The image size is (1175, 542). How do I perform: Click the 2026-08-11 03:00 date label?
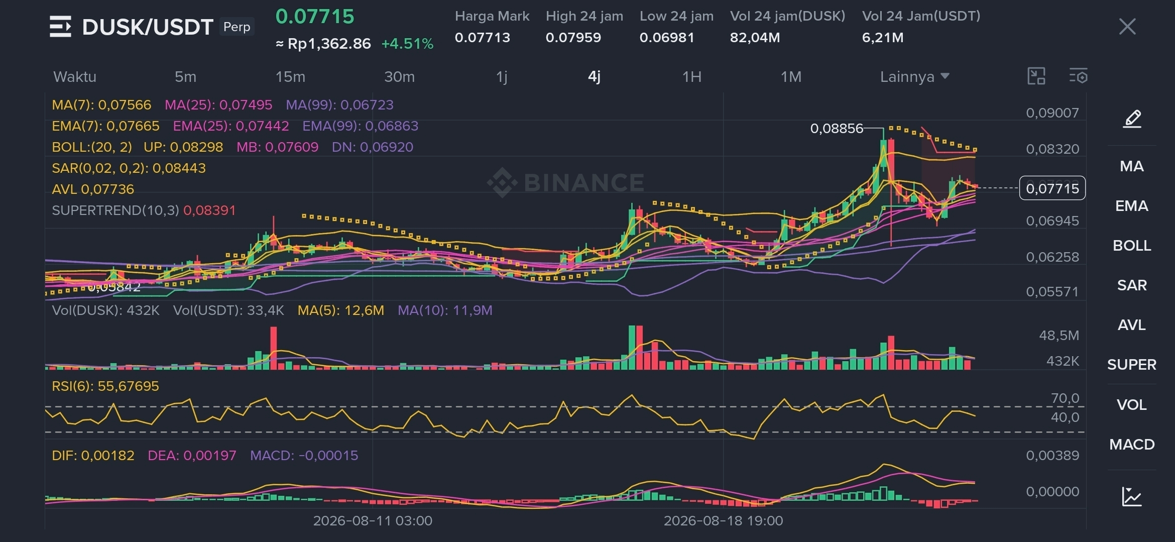coord(373,521)
